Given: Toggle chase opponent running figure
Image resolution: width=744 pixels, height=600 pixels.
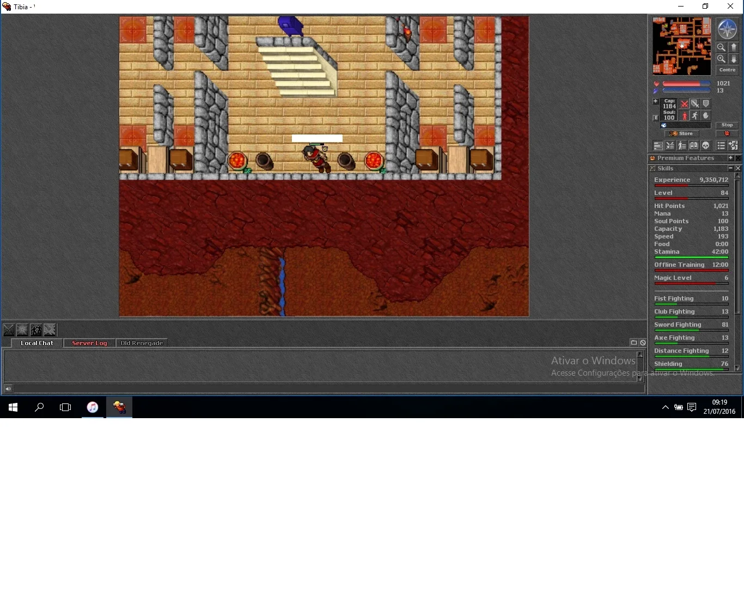Looking at the screenshot, I should point(695,115).
